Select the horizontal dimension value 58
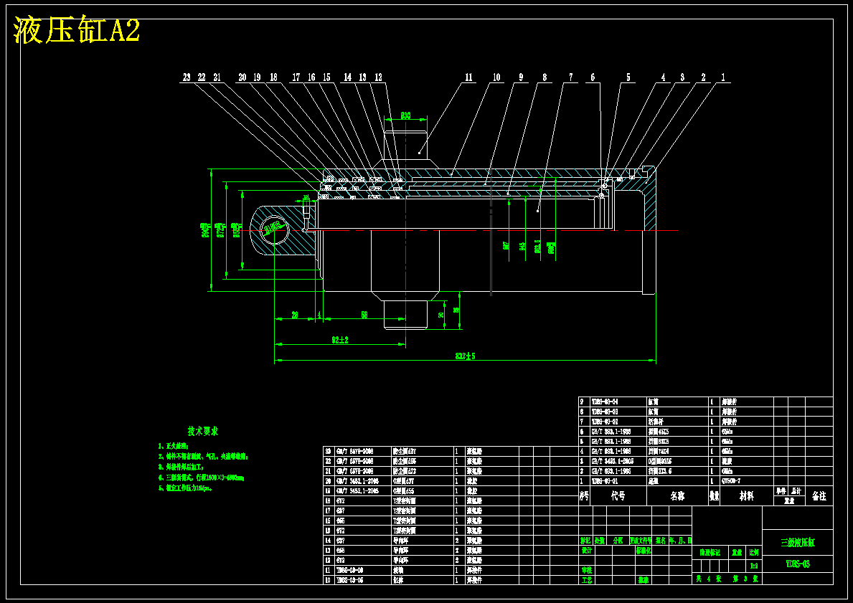This screenshot has height=603, width=853. (x=364, y=315)
